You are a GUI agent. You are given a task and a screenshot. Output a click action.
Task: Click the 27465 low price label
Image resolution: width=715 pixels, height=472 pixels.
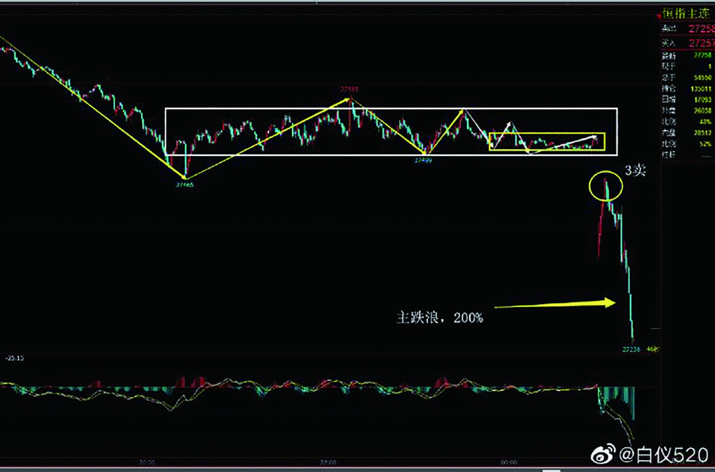click(x=185, y=184)
